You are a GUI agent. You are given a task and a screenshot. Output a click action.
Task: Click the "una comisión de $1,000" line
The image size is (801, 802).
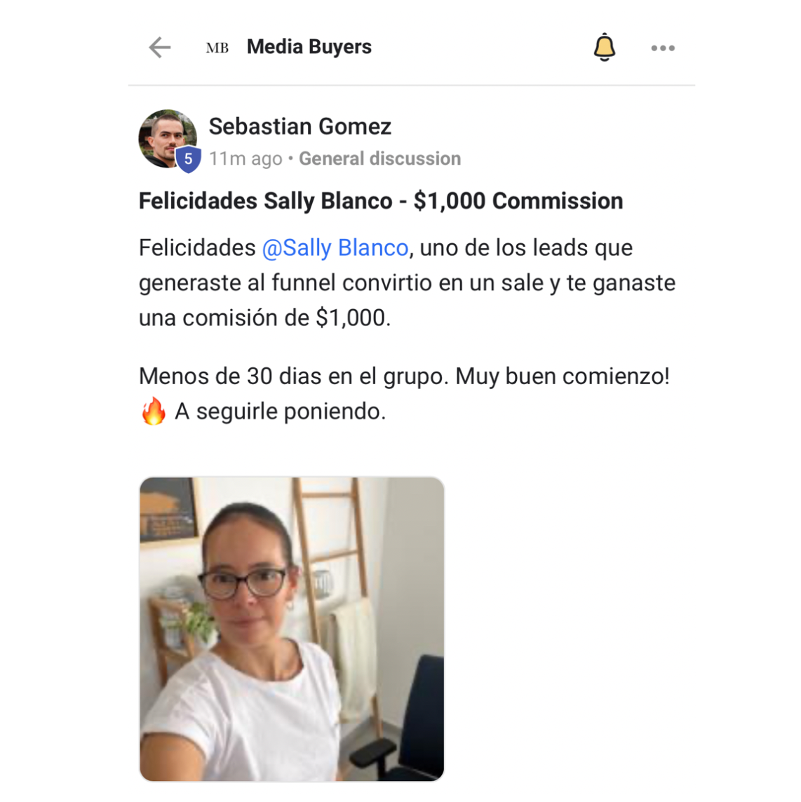point(264,318)
